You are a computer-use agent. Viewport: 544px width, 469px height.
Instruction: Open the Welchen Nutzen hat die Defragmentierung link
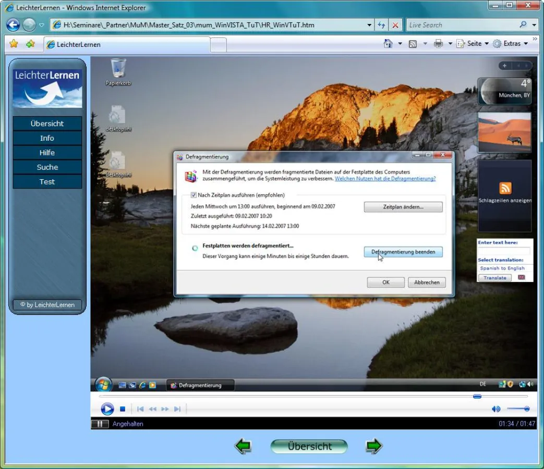click(385, 179)
